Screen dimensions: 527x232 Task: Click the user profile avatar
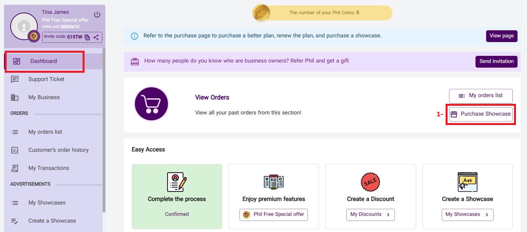24,26
